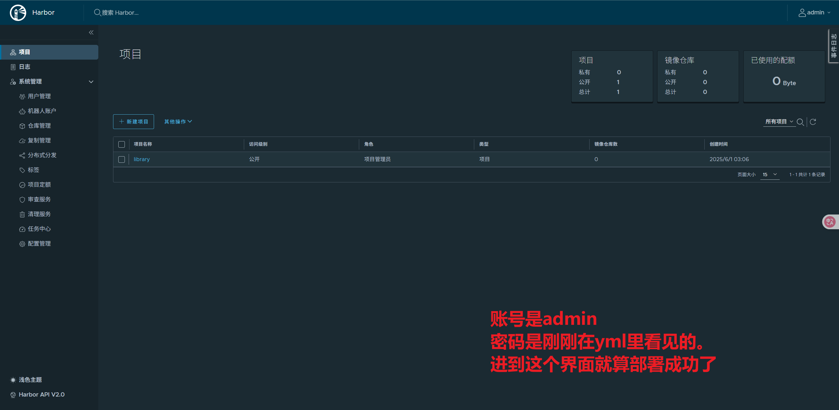This screenshot has height=410, width=839.
Task: Open 清理服务 garbage cleanup page
Action: pos(39,214)
